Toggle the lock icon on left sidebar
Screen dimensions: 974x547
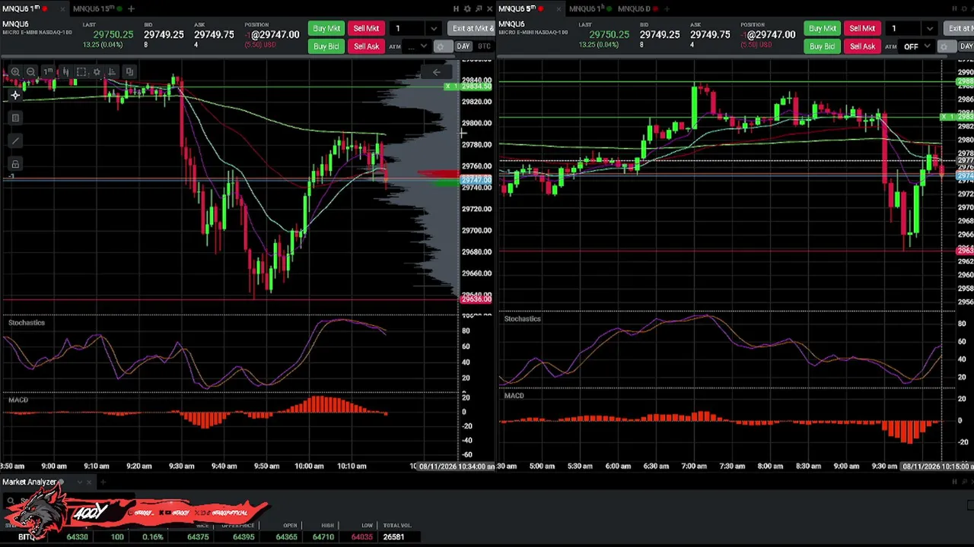(15, 163)
